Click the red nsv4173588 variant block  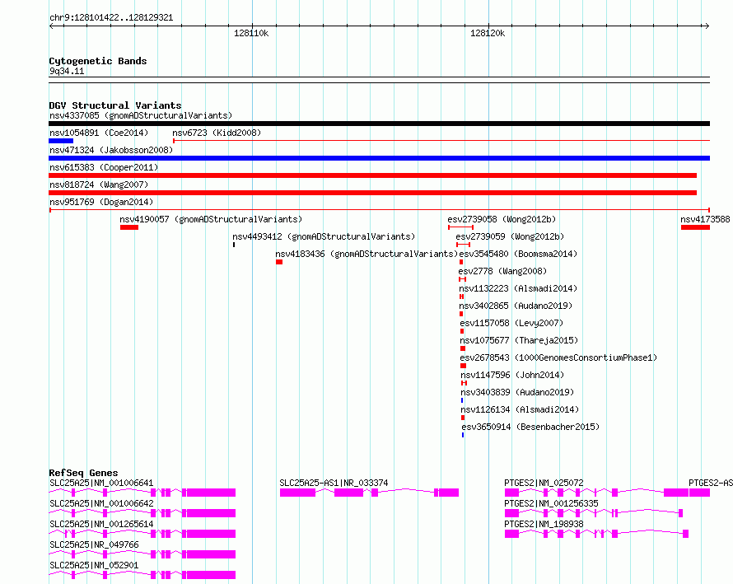tap(695, 227)
